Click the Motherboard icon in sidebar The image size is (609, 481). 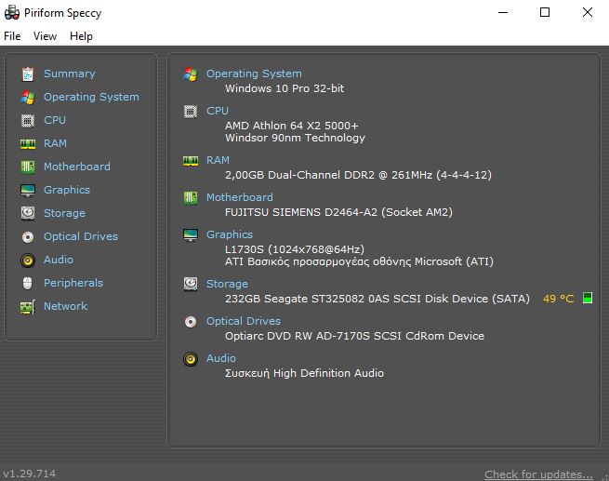28,167
